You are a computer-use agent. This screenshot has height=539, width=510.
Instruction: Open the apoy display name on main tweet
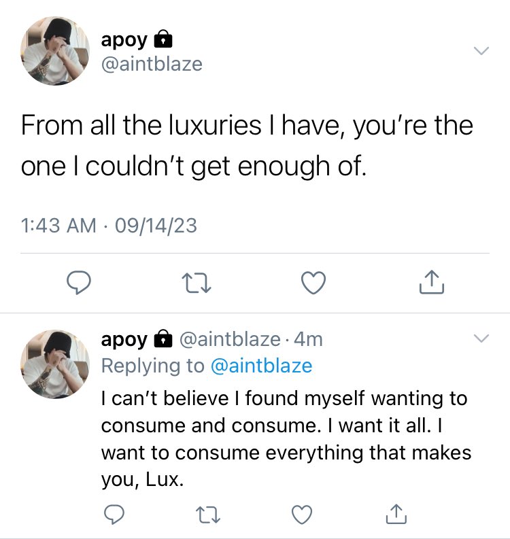pyautogui.click(x=124, y=41)
